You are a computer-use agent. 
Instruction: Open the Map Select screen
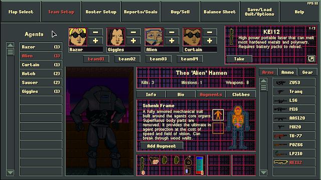[21, 12]
